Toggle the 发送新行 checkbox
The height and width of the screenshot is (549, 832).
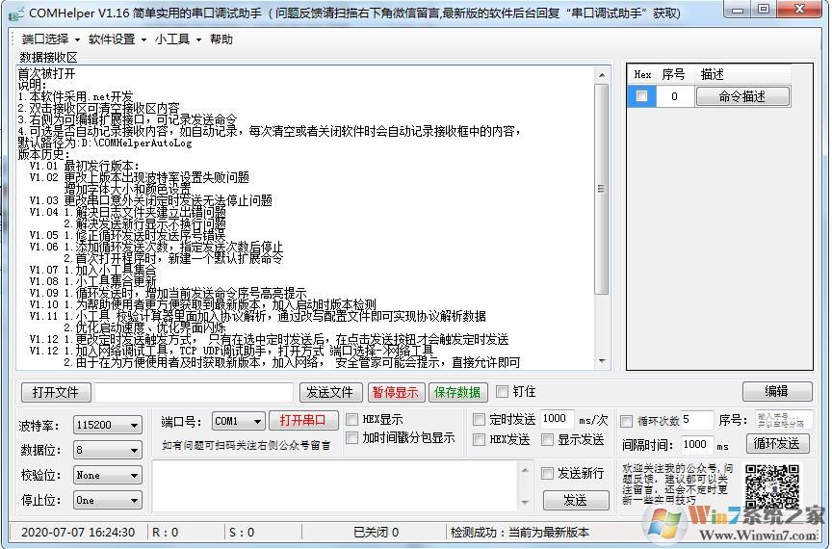[547, 473]
